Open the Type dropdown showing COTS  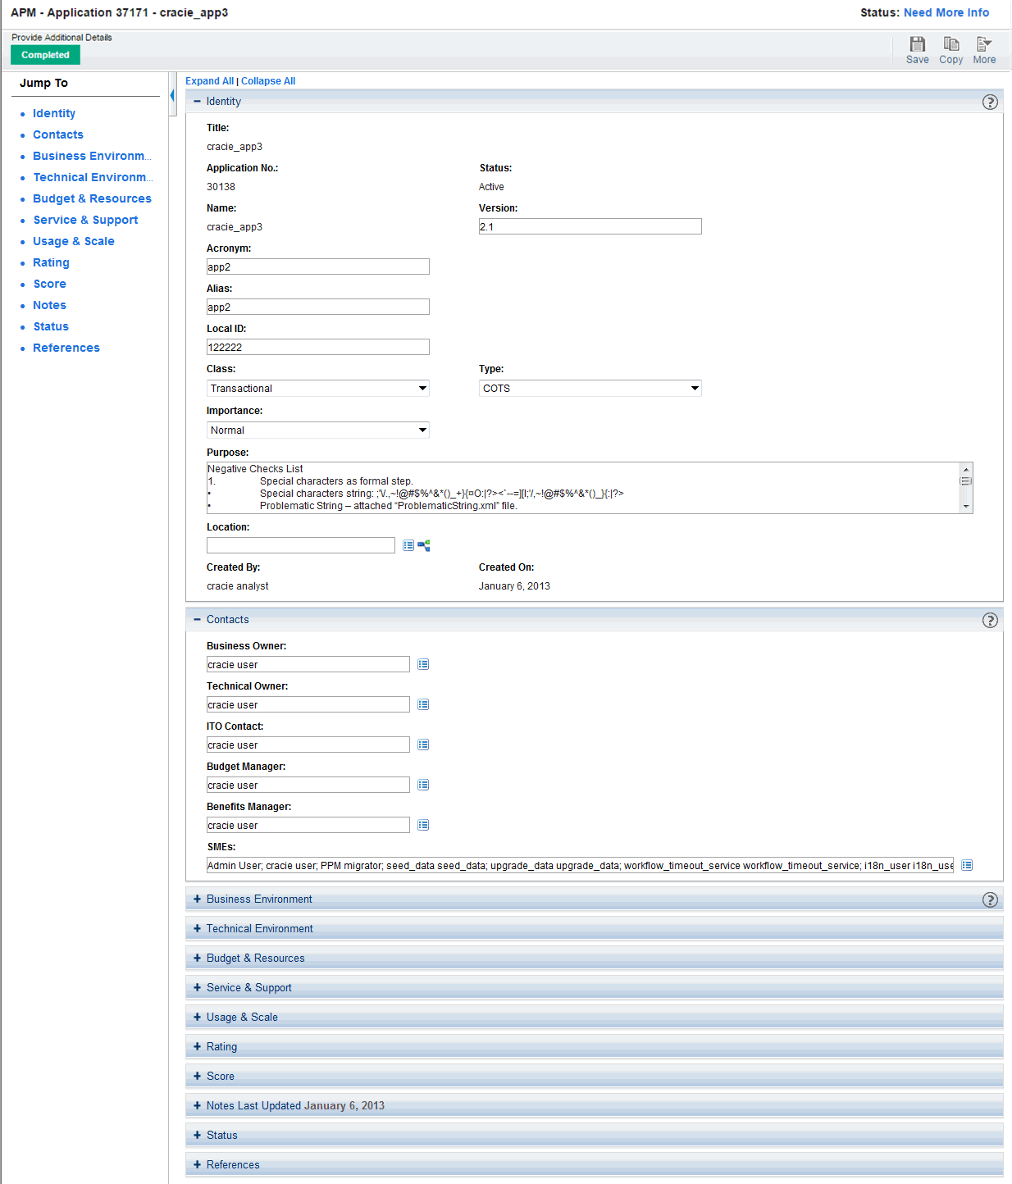coord(590,389)
